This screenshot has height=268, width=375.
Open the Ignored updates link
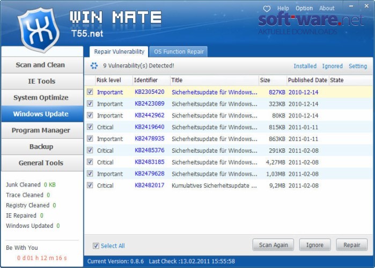[x=332, y=66]
